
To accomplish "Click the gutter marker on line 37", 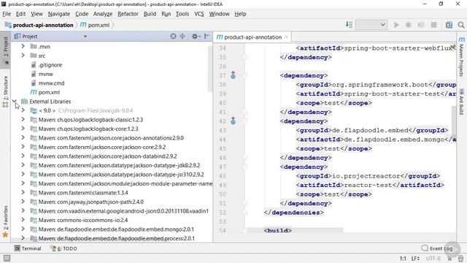I will point(233,75).
